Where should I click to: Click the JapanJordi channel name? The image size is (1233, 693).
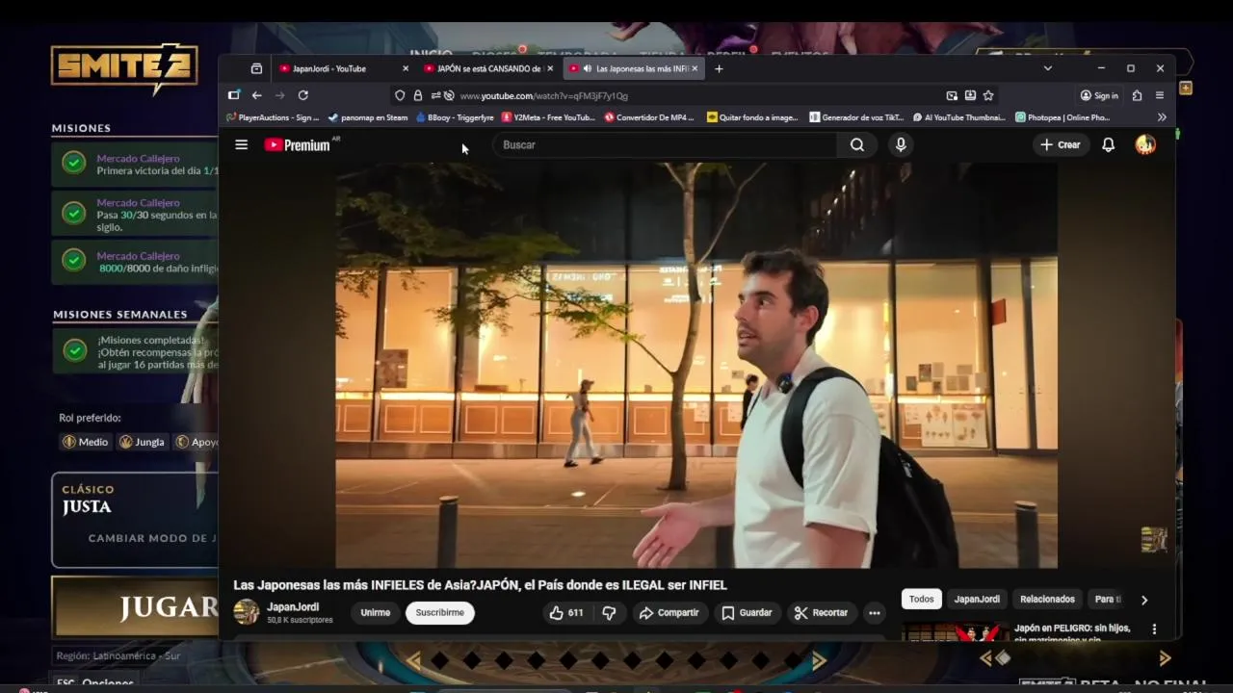point(293,606)
